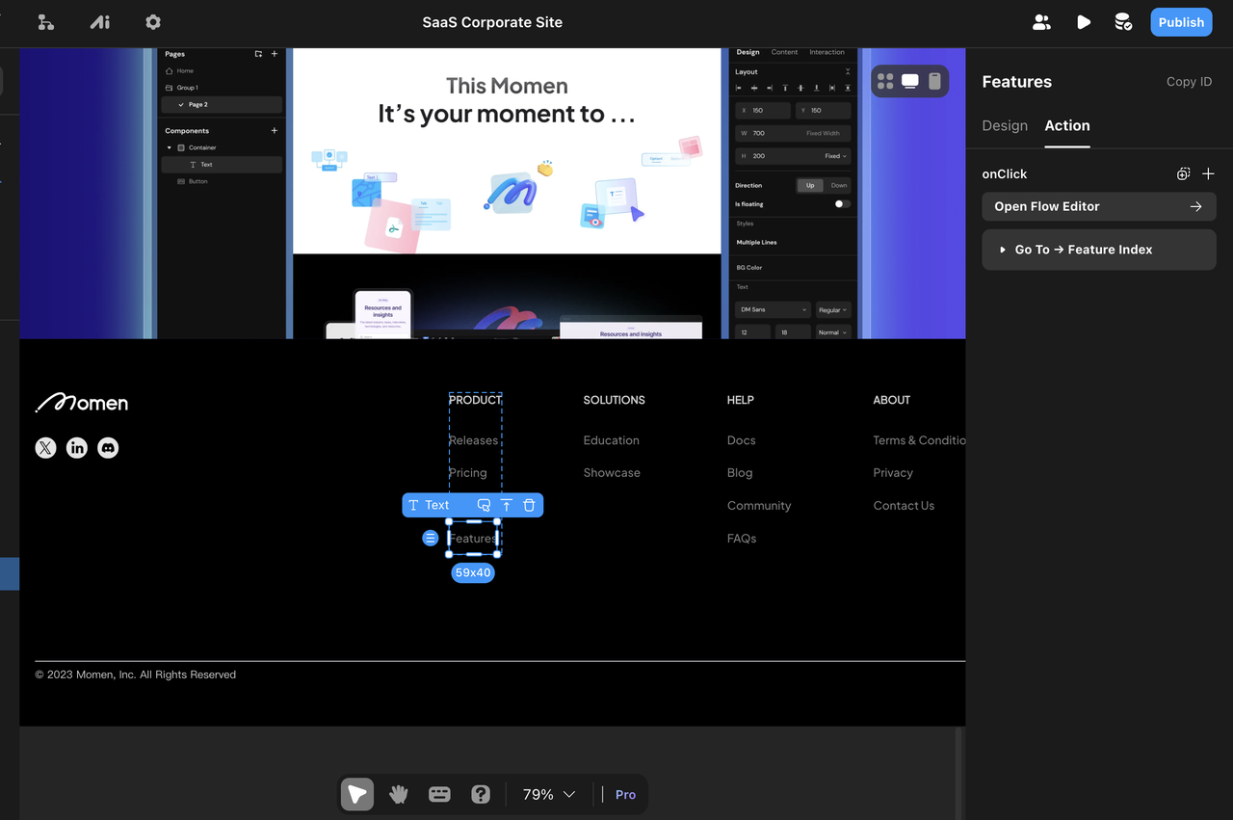Viewport: 1233px width, 820px height.
Task: Open project settings gear icon
Action: click(x=153, y=22)
